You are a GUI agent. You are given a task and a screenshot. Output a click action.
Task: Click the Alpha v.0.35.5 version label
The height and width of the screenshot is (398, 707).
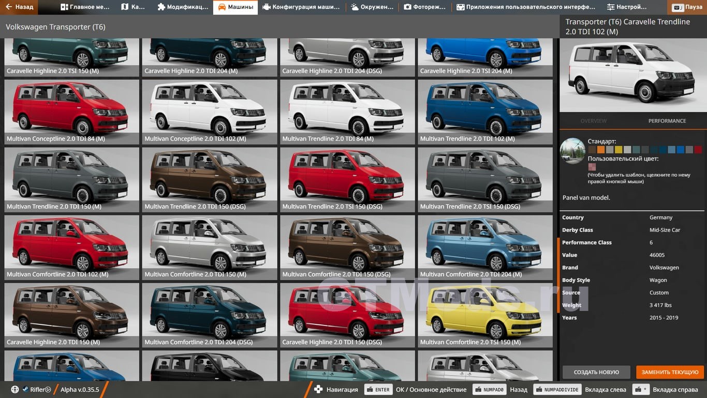coord(80,390)
